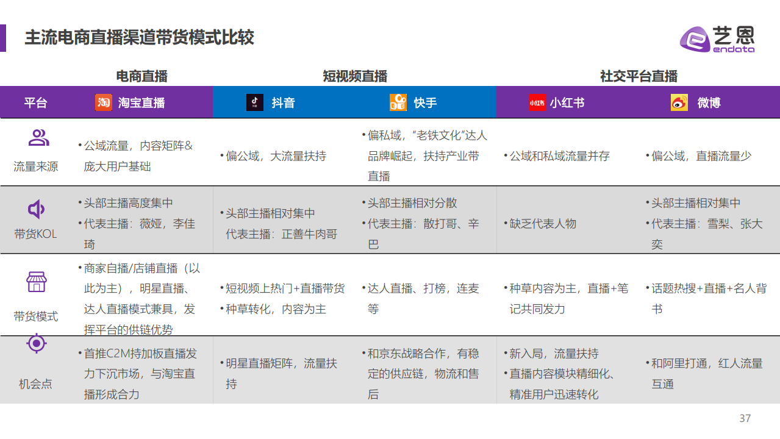Click the 带货KOL speaker icon

(x=37, y=210)
